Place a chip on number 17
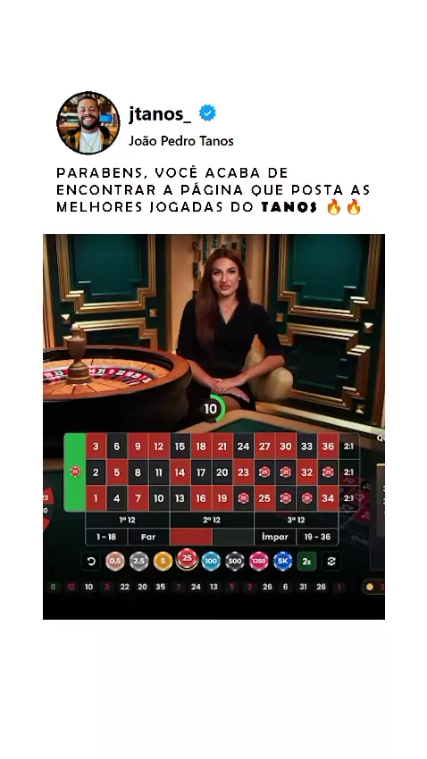The height and width of the screenshot is (759, 427). click(201, 472)
